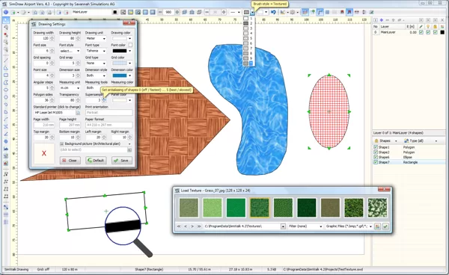449x275 pixels.
Task: Click the texture path input field
Action: (x=242, y=226)
